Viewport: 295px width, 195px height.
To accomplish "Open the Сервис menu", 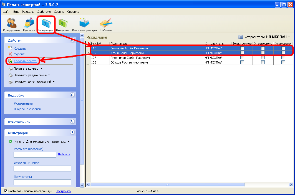I will (59, 12).
